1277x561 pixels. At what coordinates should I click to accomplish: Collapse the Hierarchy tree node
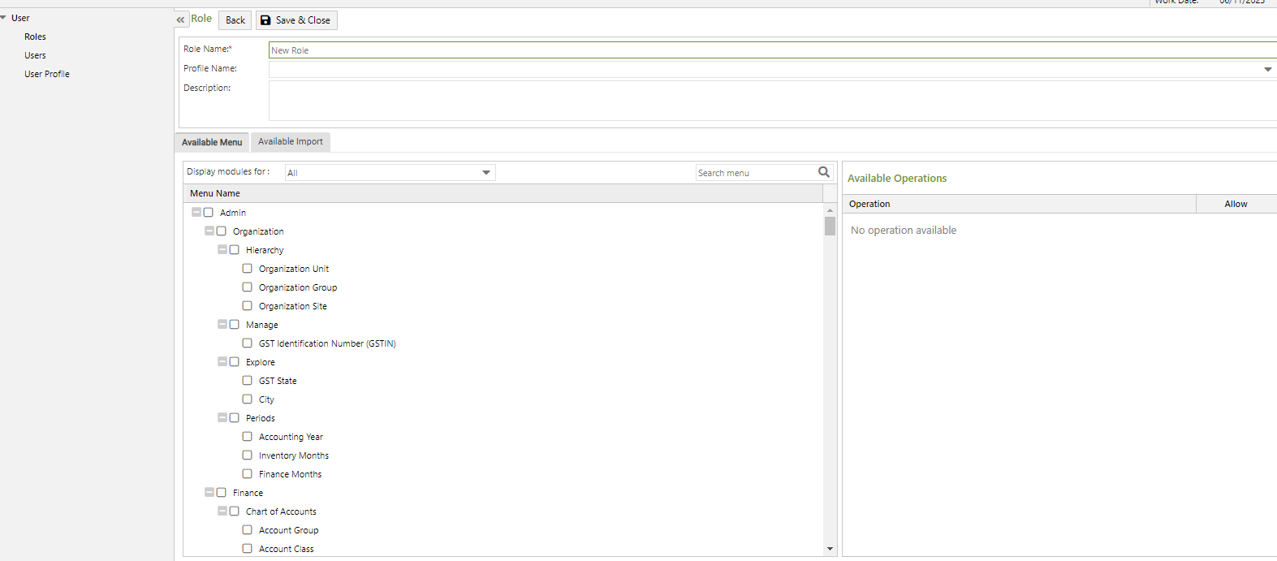click(222, 250)
